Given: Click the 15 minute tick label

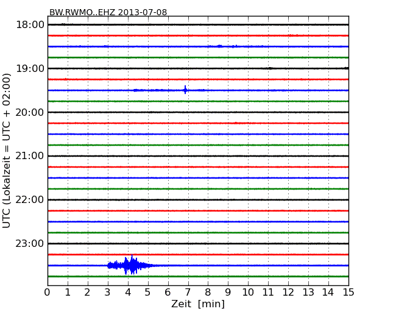Looking at the screenshot, I should click(x=348, y=293).
